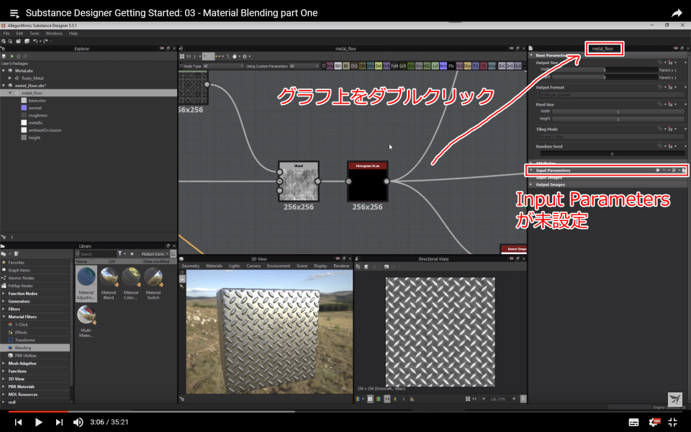
Task: Expand Input Parameters section
Action: 531,170
